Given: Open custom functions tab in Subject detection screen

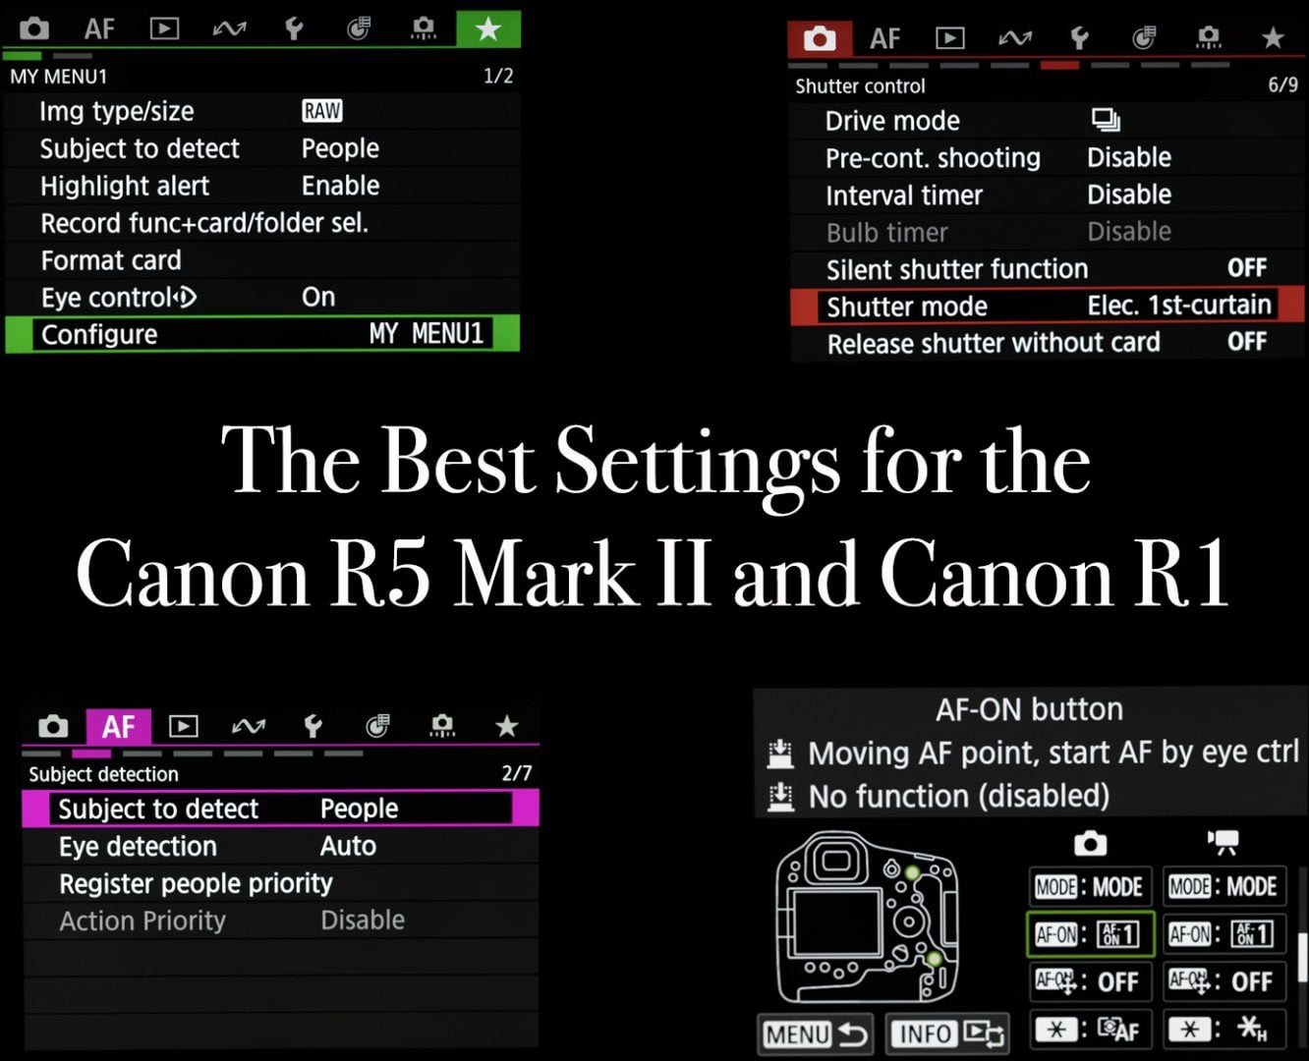Looking at the screenshot, I should coord(377,726).
